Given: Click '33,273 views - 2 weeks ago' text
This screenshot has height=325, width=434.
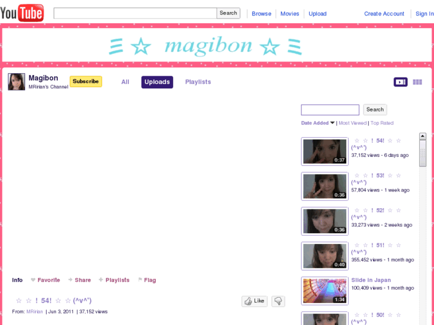Looking at the screenshot, I should (381, 225).
